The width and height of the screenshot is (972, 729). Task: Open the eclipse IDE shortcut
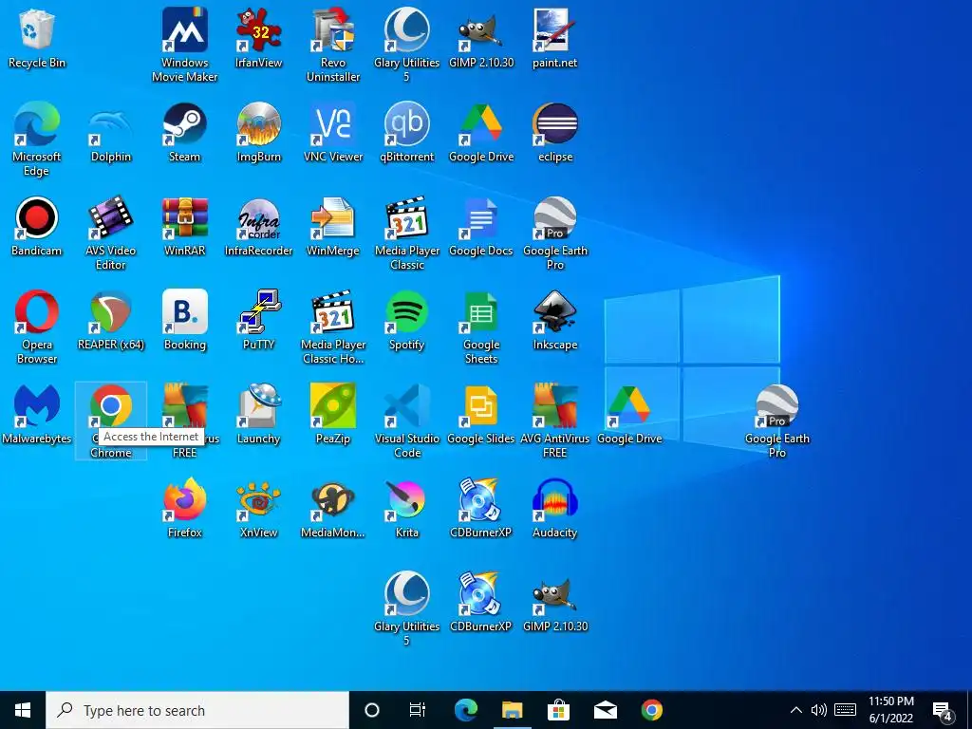coord(554,131)
